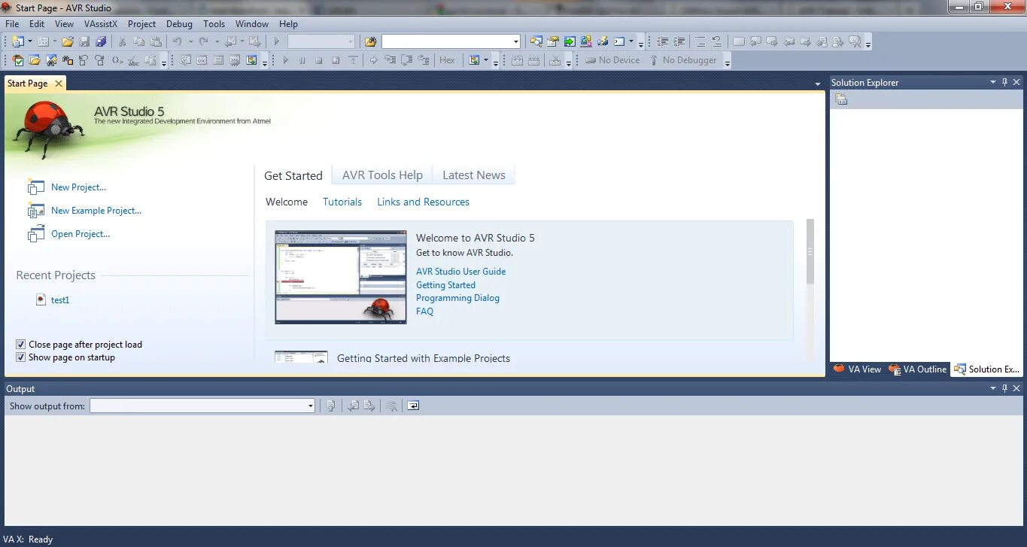Click the Copy icon in toolbar
The height and width of the screenshot is (547, 1027).
[x=139, y=41]
